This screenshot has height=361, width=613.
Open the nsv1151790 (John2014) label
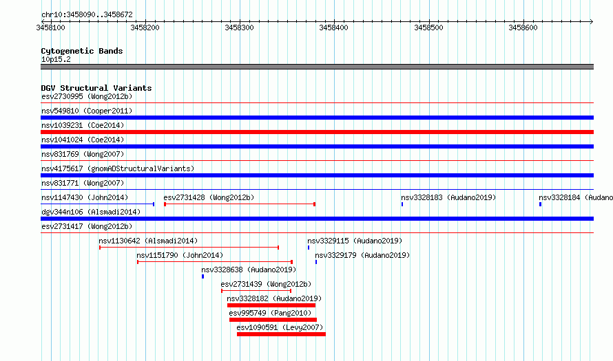pos(180,255)
